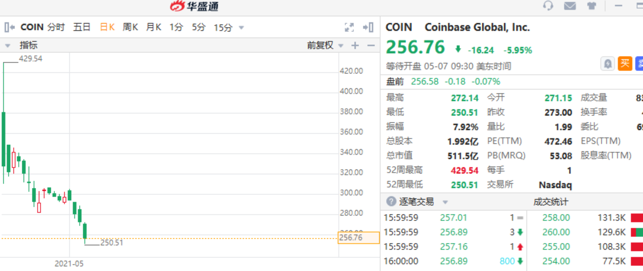
Task: Open the 逐笔交易 dropdown arrow
Action: [445, 202]
